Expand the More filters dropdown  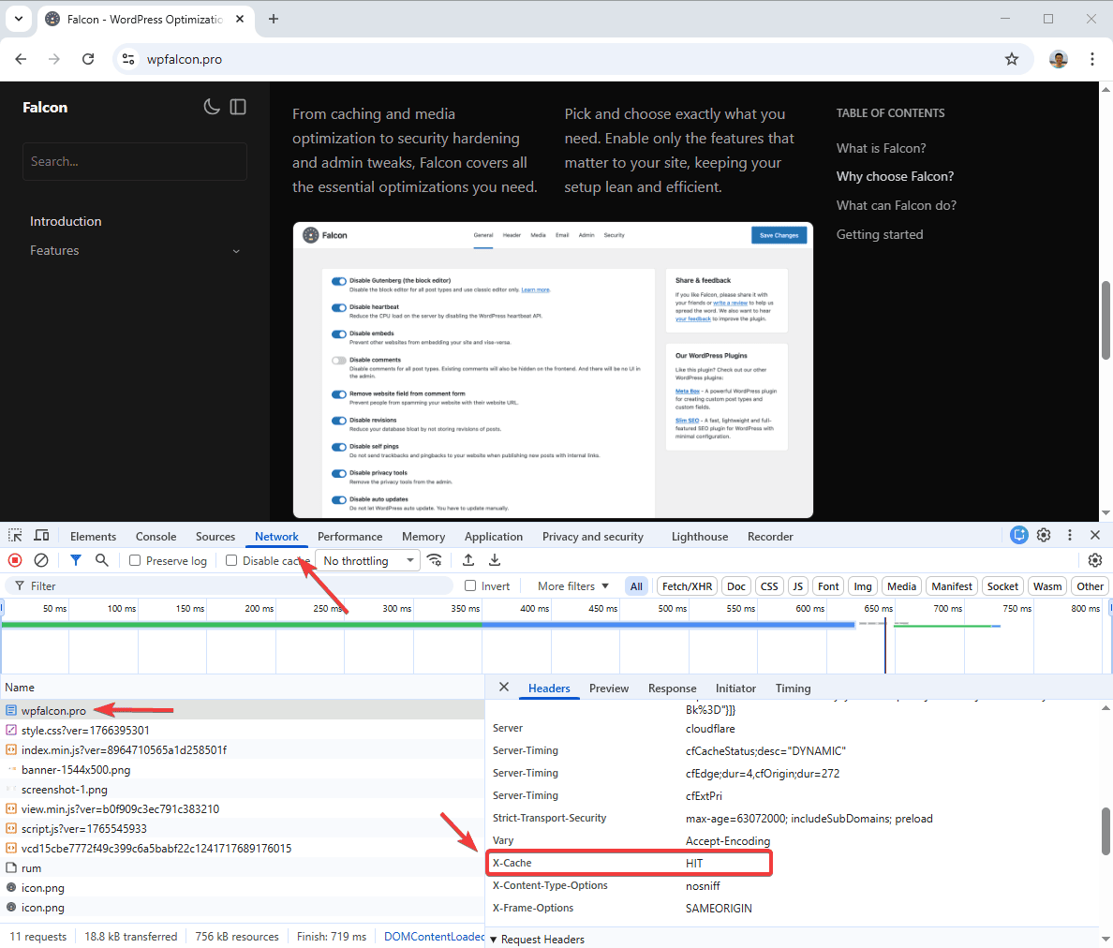tap(571, 585)
